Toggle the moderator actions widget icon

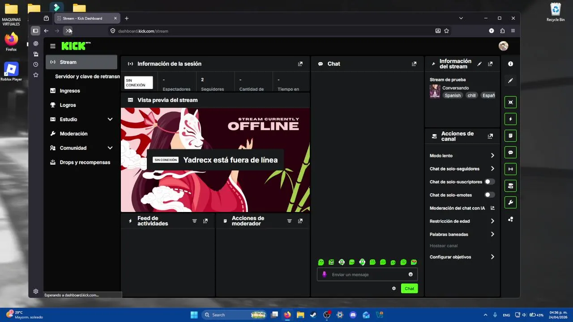510,136
